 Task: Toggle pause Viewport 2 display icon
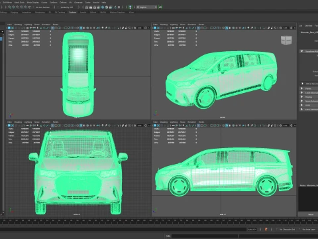pos(119,7)
